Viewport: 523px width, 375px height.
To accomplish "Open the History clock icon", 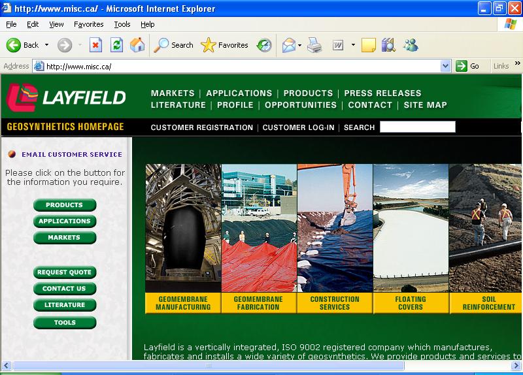I will pos(264,45).
